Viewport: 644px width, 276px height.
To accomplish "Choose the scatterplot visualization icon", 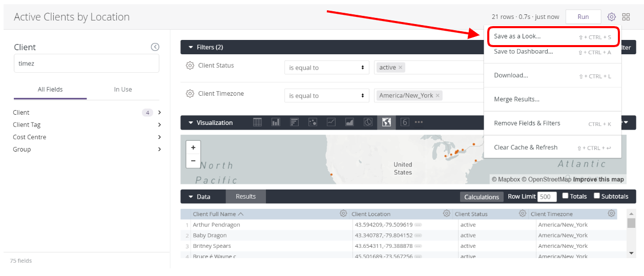I will coord(313,122).
